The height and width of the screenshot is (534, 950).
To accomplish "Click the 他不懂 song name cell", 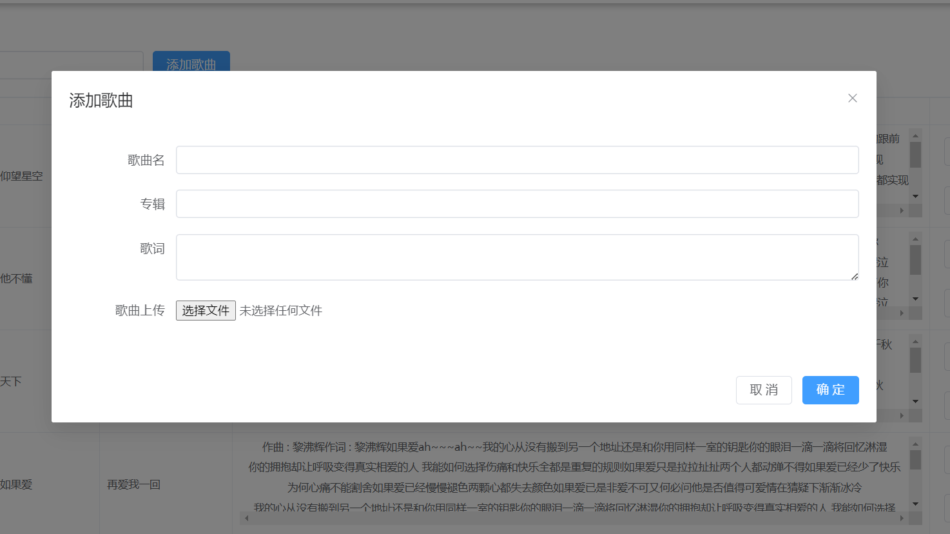I will 16,279.
